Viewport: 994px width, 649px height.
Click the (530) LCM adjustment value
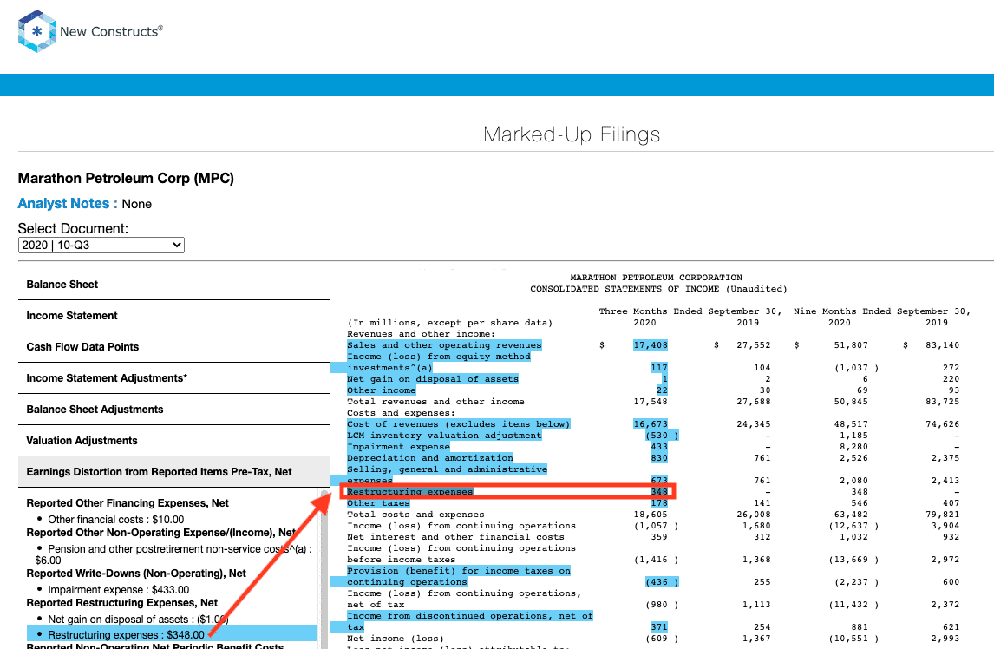click(x=661, y=436)
